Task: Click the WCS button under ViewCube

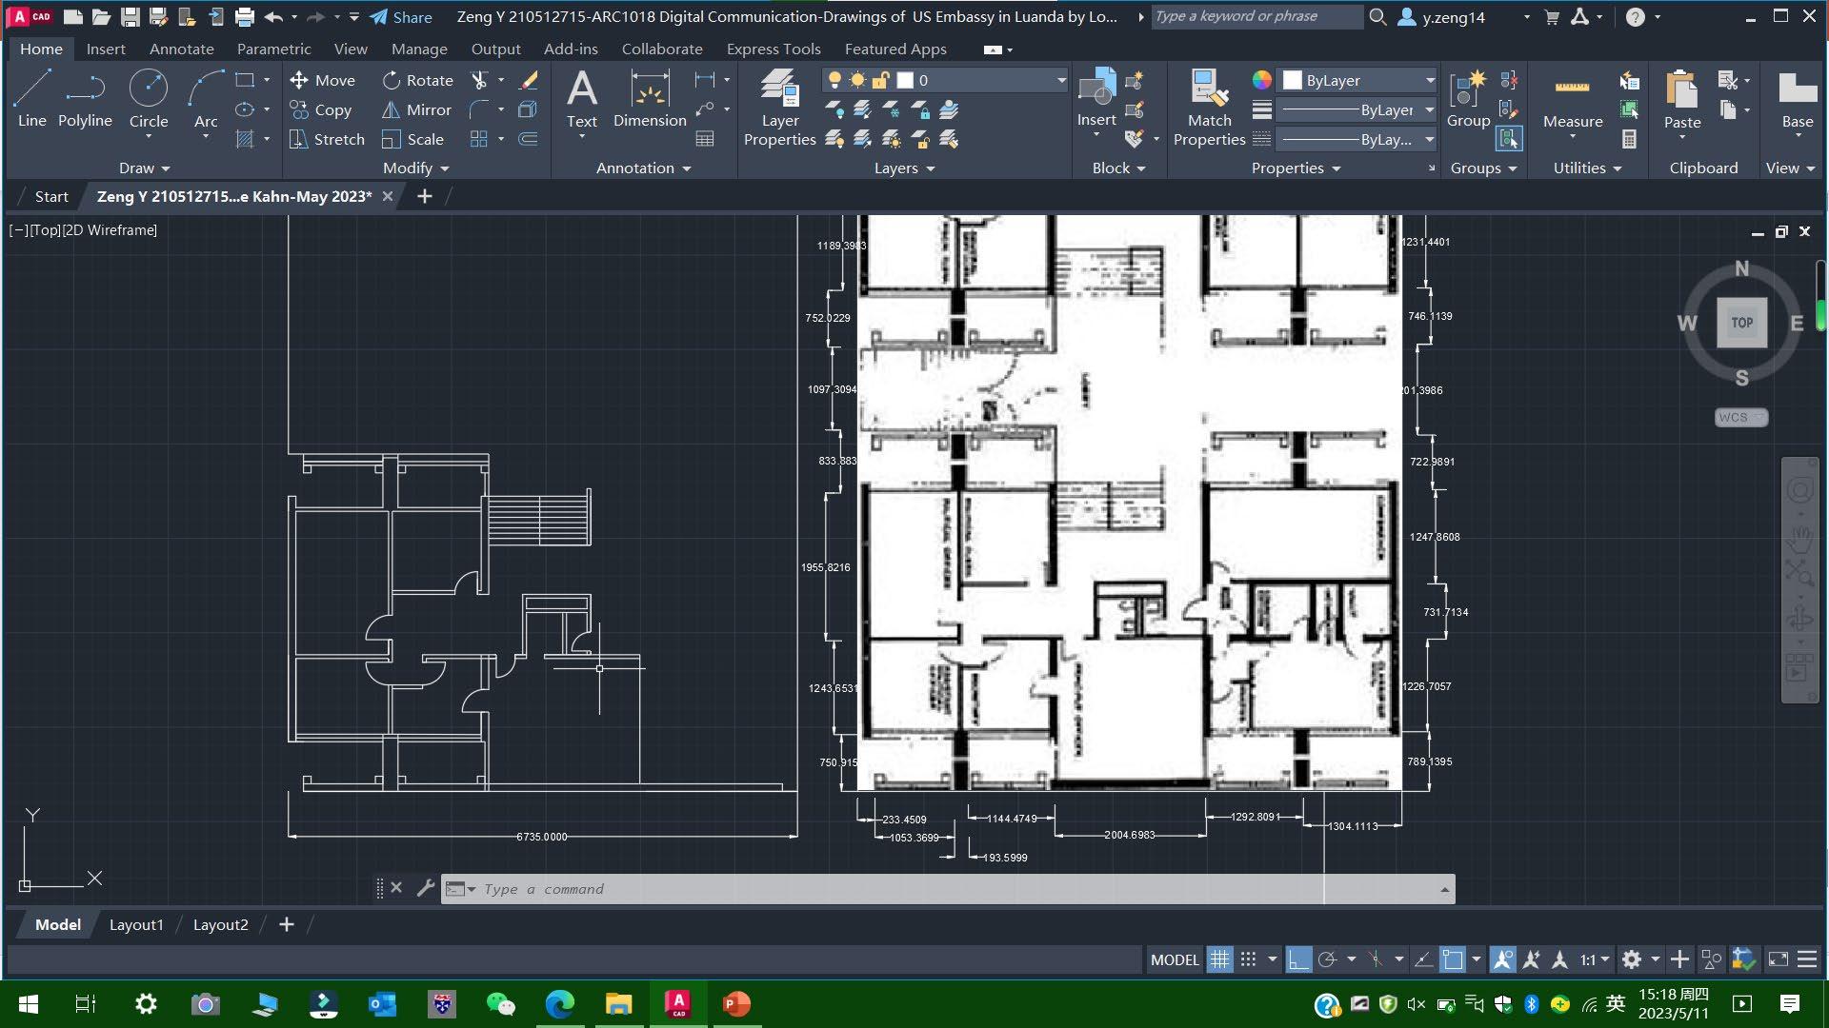Action: tap(1740, 417)
